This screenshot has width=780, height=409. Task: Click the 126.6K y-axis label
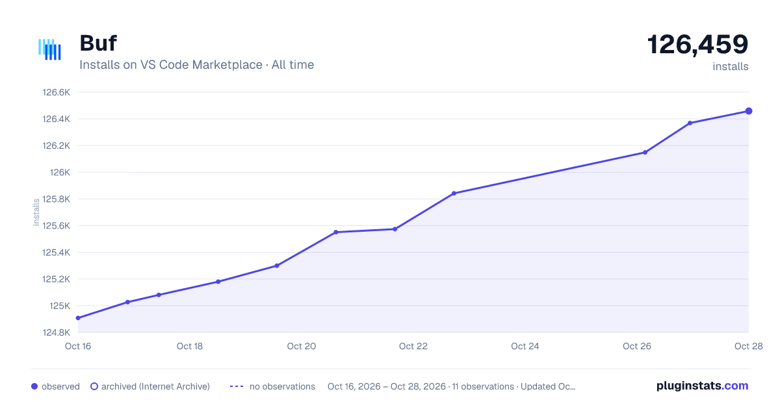tap(56, 92)
